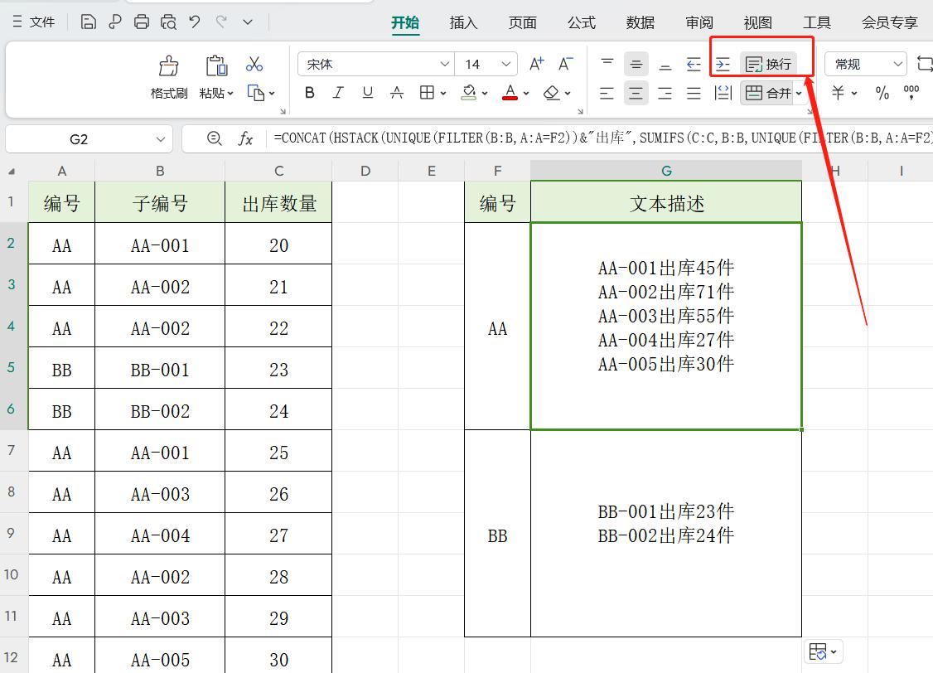
Task: Open the font size 14 dropdown
Action: pyautogui.click(x=505, y=64)
